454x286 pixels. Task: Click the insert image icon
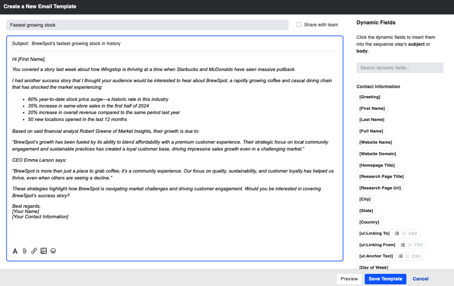click(44, 251)
